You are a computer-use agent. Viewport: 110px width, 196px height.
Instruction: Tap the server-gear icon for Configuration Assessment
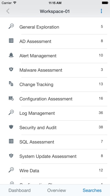(x=11, y=98)
